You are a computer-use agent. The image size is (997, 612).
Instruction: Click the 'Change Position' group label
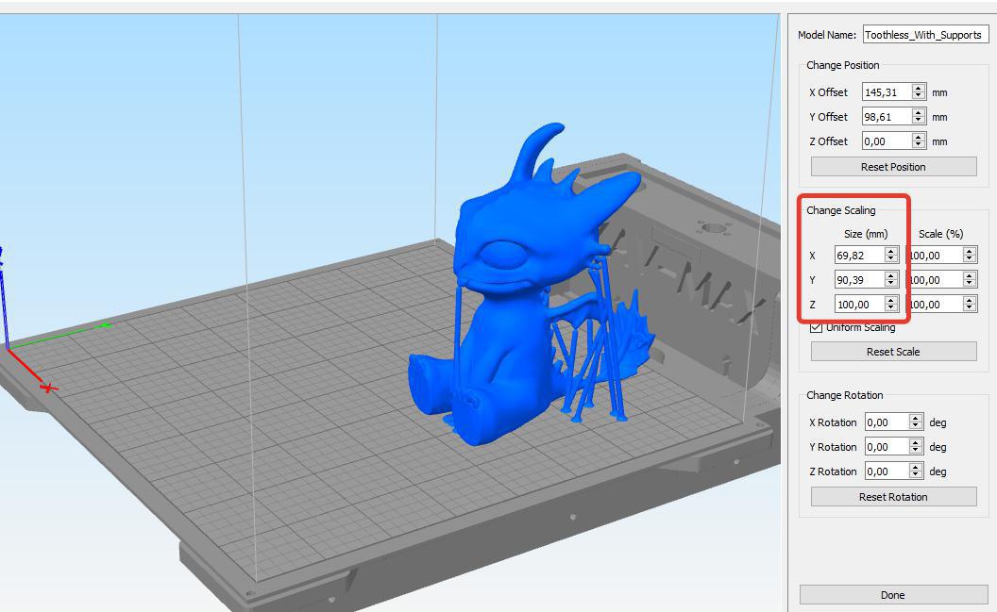(842, 65)
